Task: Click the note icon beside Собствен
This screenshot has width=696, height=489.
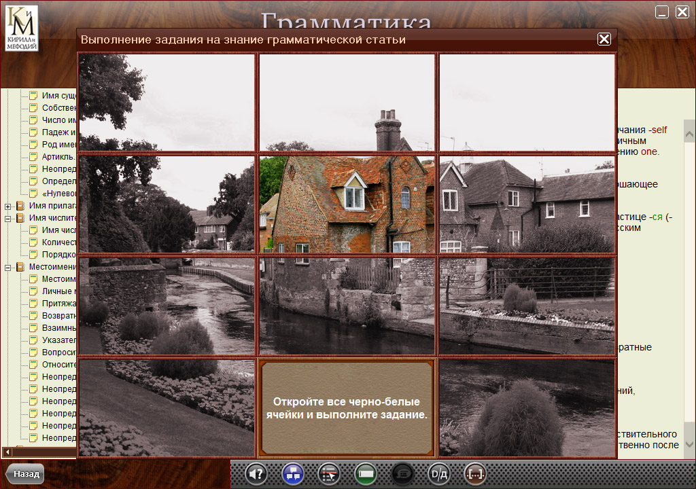Action: 33,108
